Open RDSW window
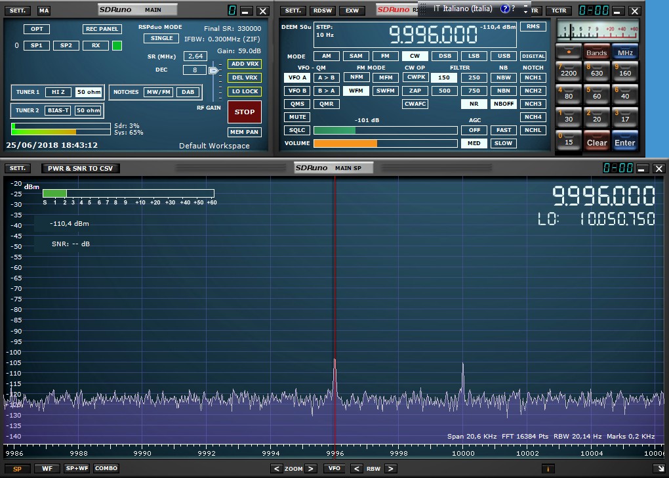669x478 pixels. coord(323,11)
